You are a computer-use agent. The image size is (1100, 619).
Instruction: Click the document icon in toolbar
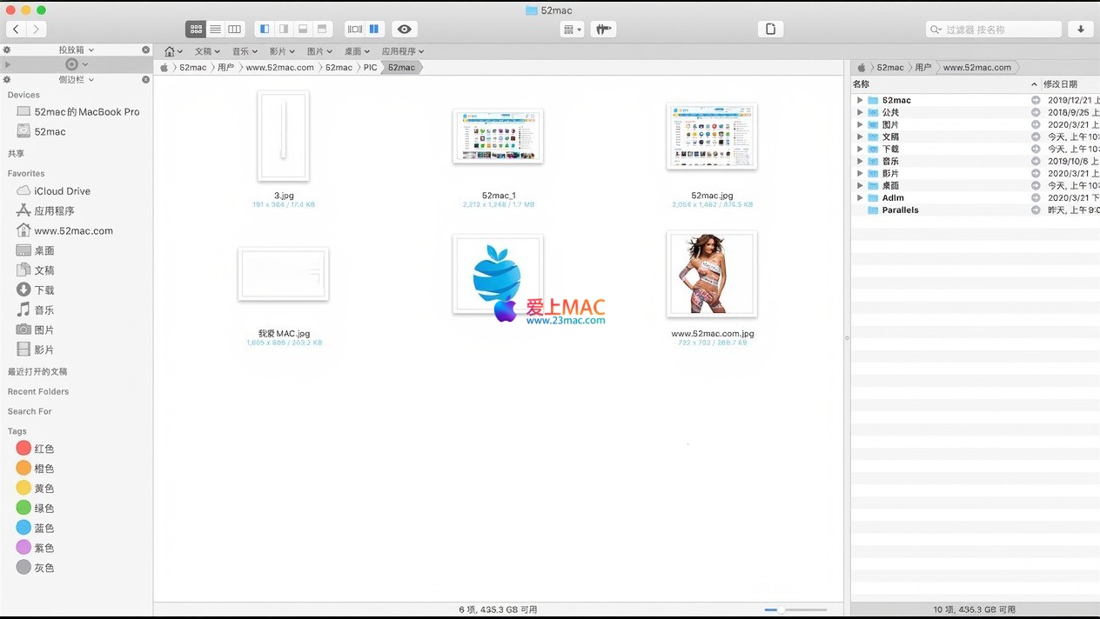tap(770, 29)
